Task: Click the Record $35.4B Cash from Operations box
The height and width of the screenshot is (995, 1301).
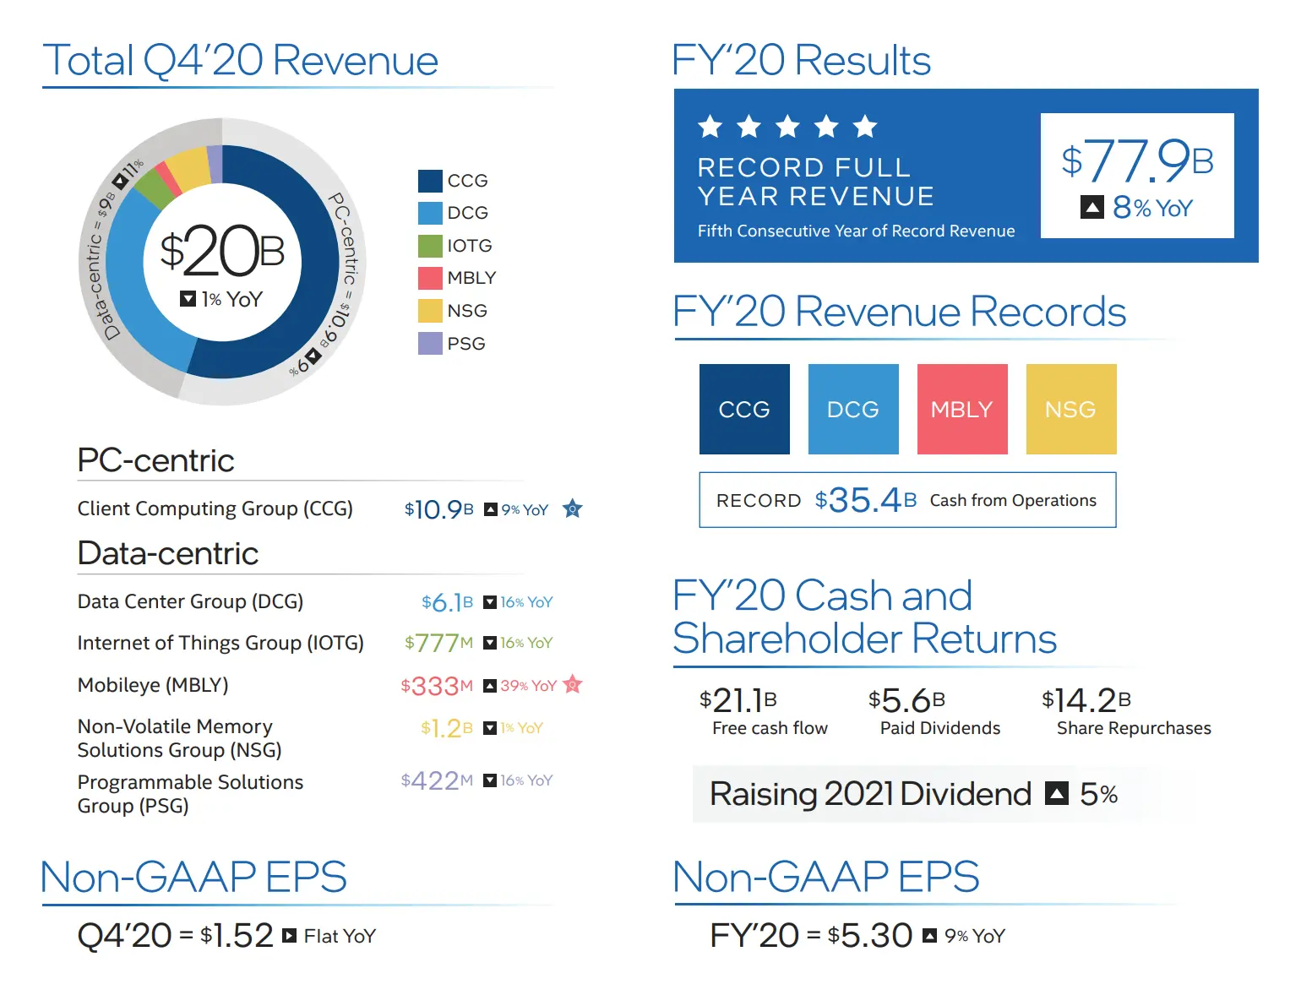Action: (907, 500)
